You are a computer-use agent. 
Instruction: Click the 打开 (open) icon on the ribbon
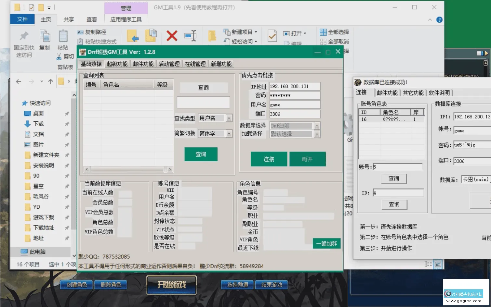coord(286,33)
